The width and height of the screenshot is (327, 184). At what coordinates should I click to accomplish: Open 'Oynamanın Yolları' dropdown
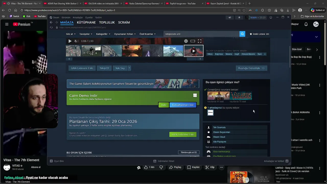[125, 34]
